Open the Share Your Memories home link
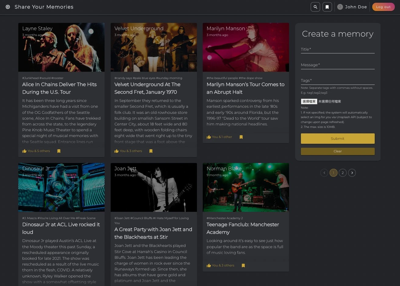The image size is (400, 286). 44,7
